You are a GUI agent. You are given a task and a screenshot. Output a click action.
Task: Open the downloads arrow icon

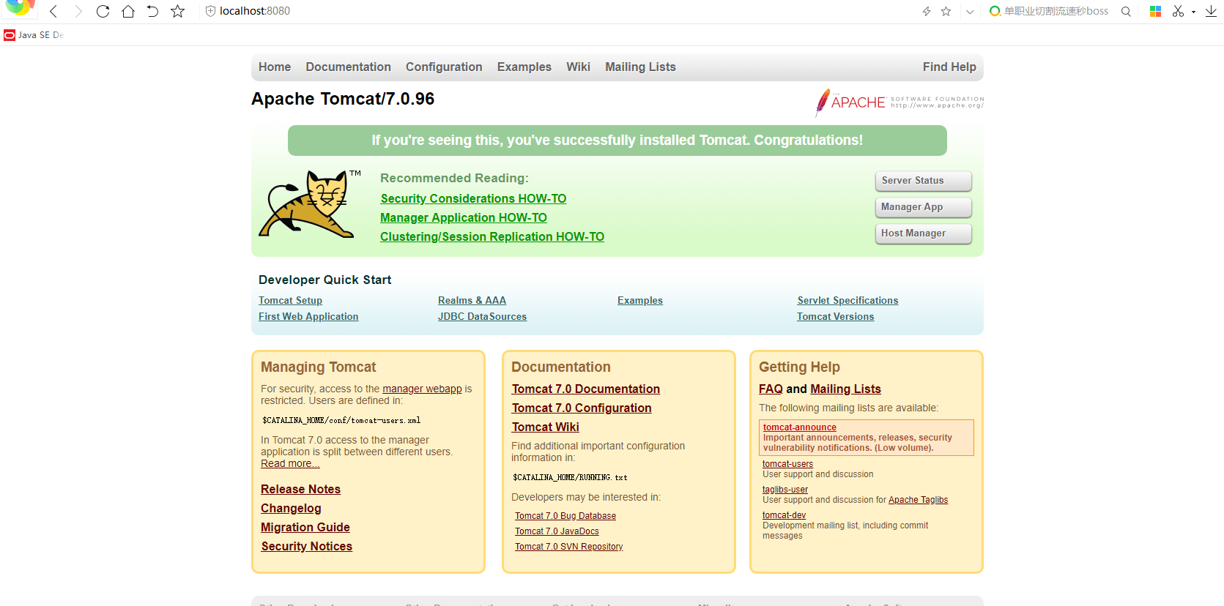pos(1211,11)
